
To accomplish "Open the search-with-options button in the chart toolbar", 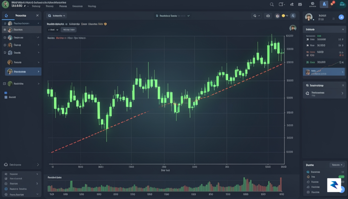I will coord(257,16).
